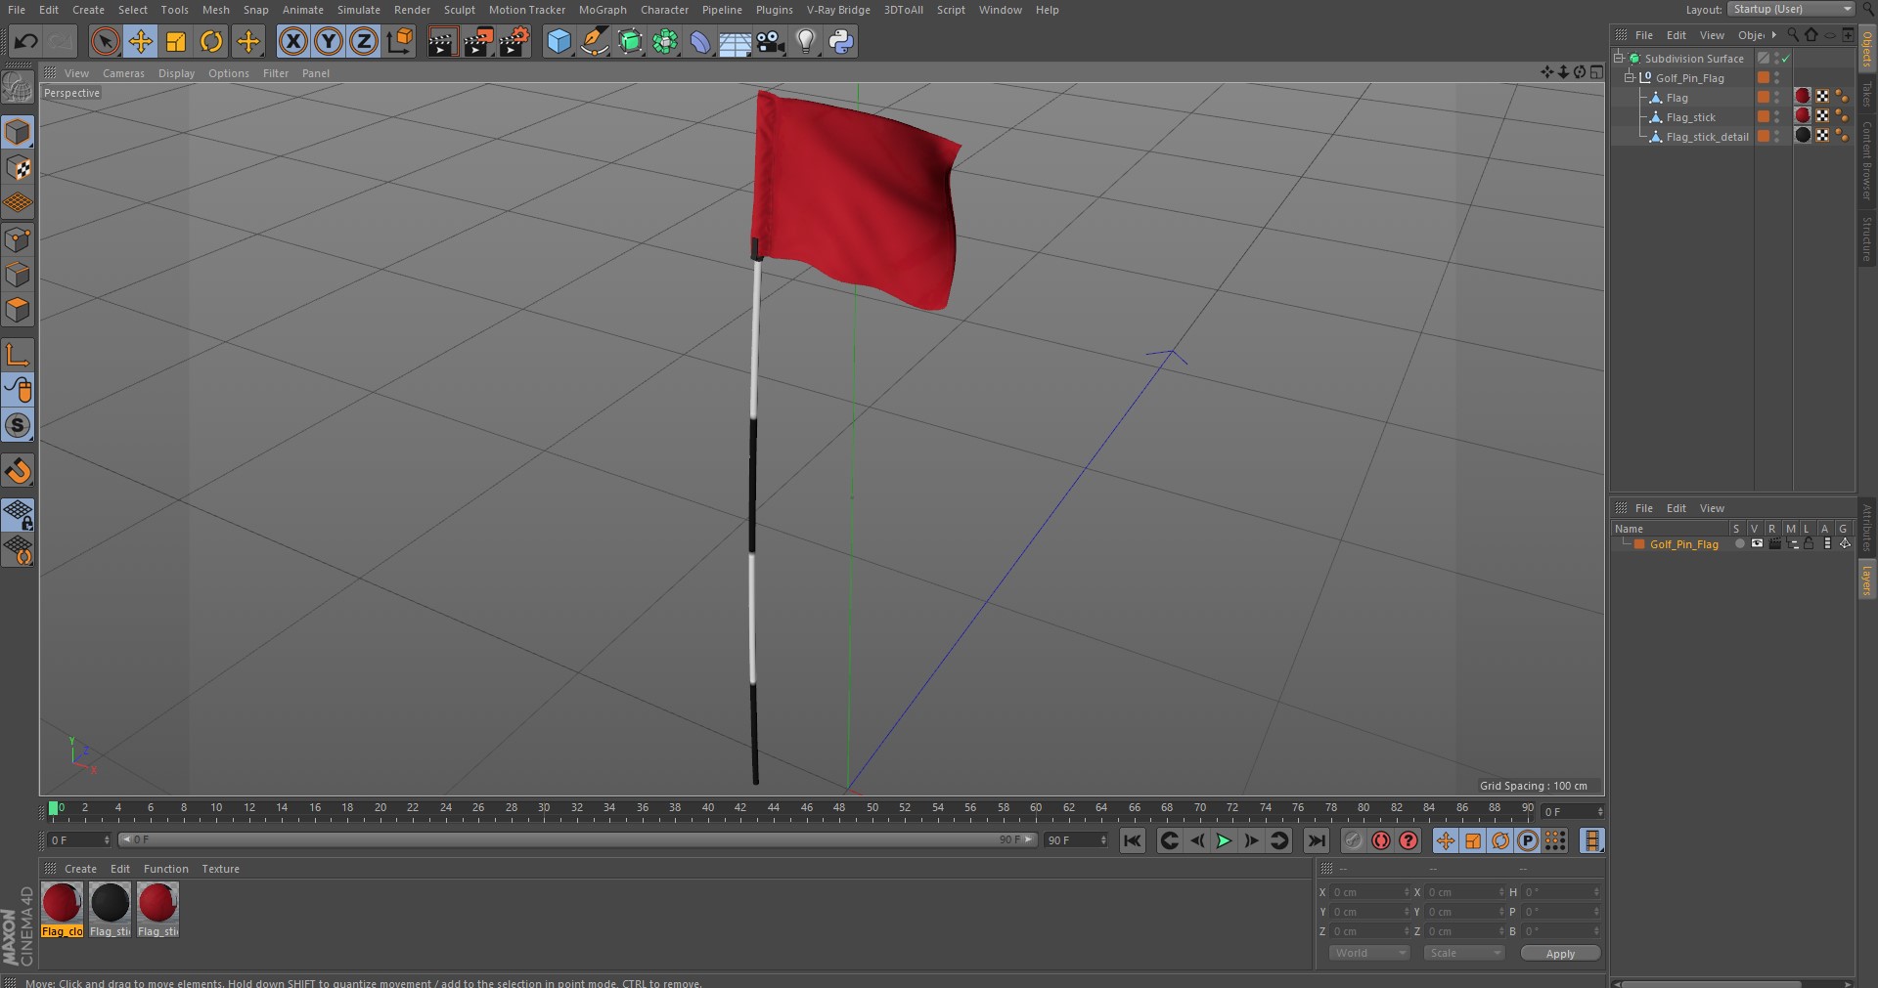Go to start of animation
Screen dimensions: 1878x988
pyautogui.click(x=1133, y=840)
